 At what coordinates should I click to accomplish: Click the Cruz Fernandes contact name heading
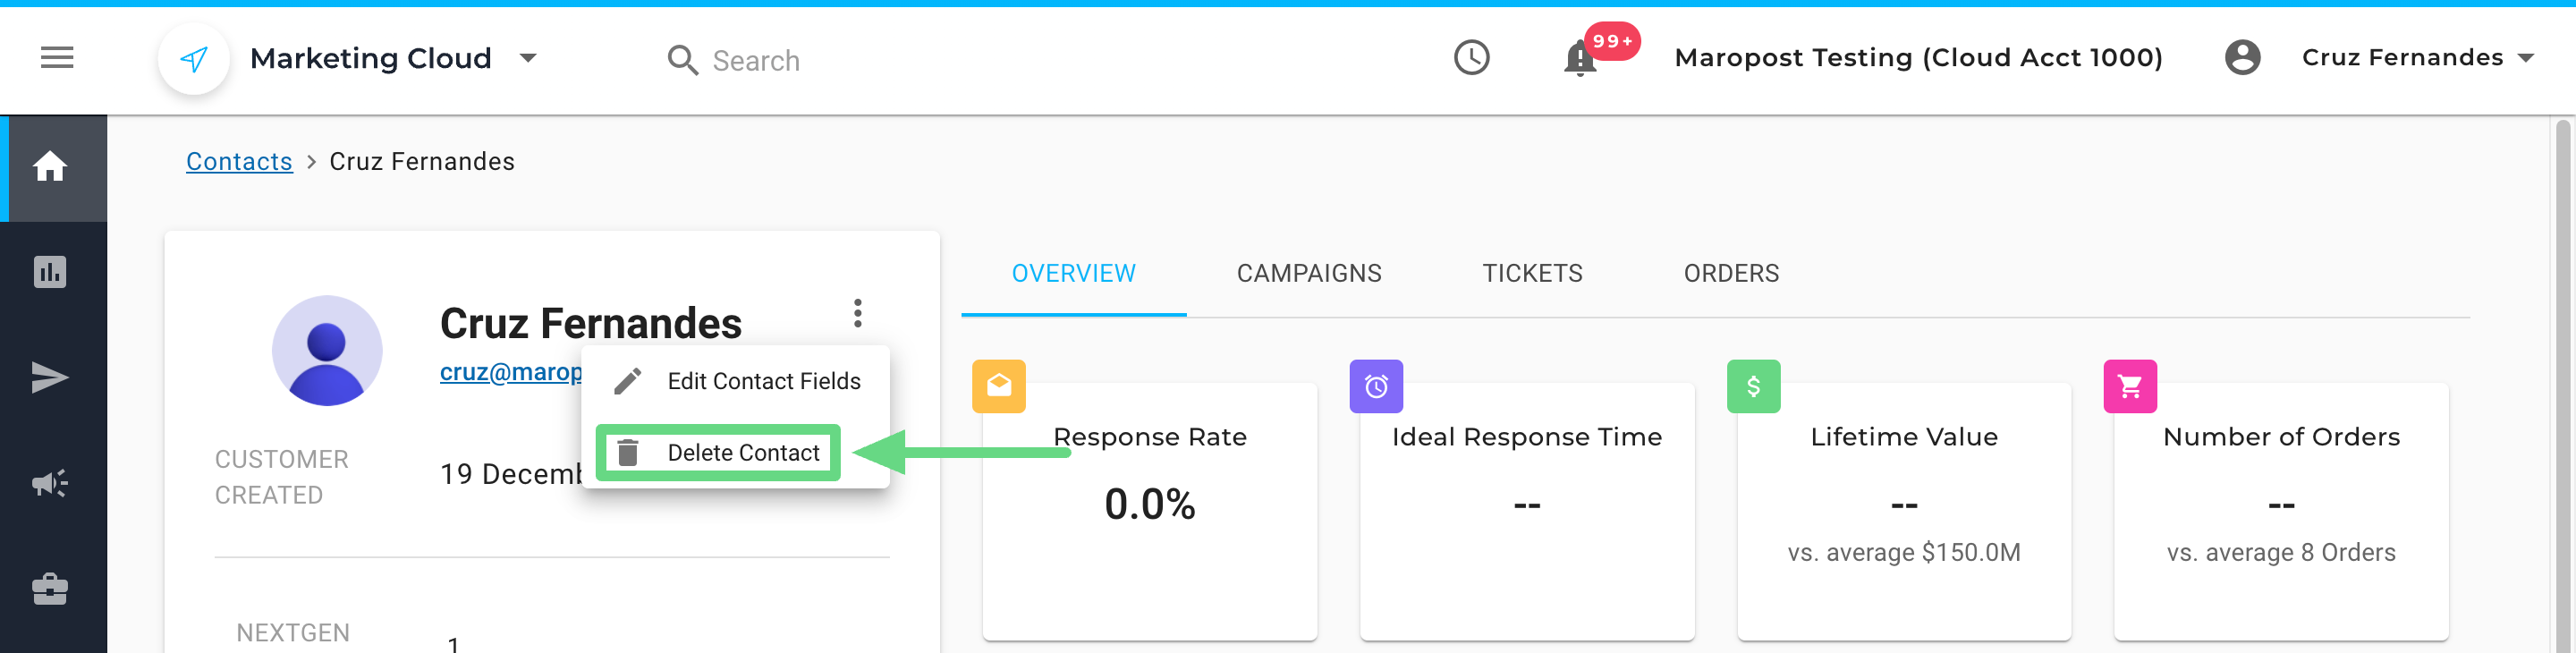point(590,323)
